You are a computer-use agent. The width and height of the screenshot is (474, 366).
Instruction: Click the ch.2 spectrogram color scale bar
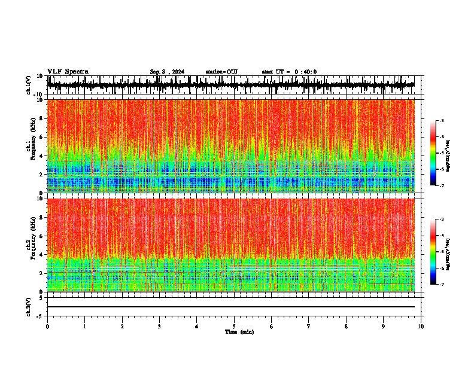pos(433,252)
